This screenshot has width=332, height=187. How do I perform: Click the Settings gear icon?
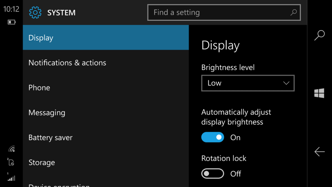[35, 13]
